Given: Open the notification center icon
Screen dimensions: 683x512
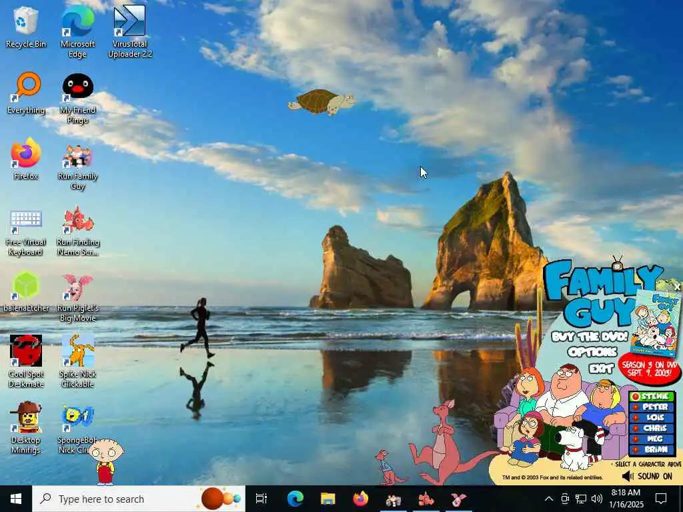Looking at the screenshot, I should coord(661,499).
